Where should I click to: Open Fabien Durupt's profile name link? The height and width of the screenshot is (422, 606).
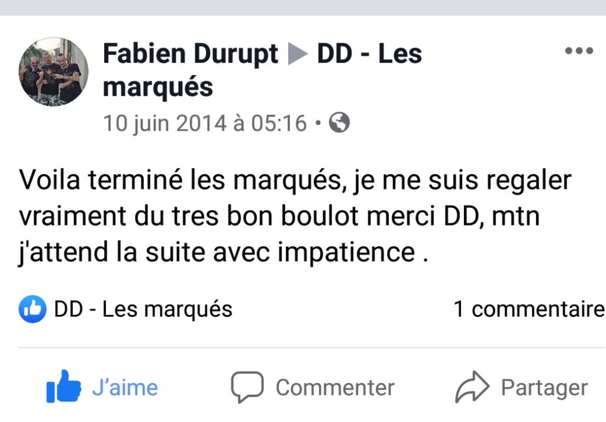pos(190,54)
